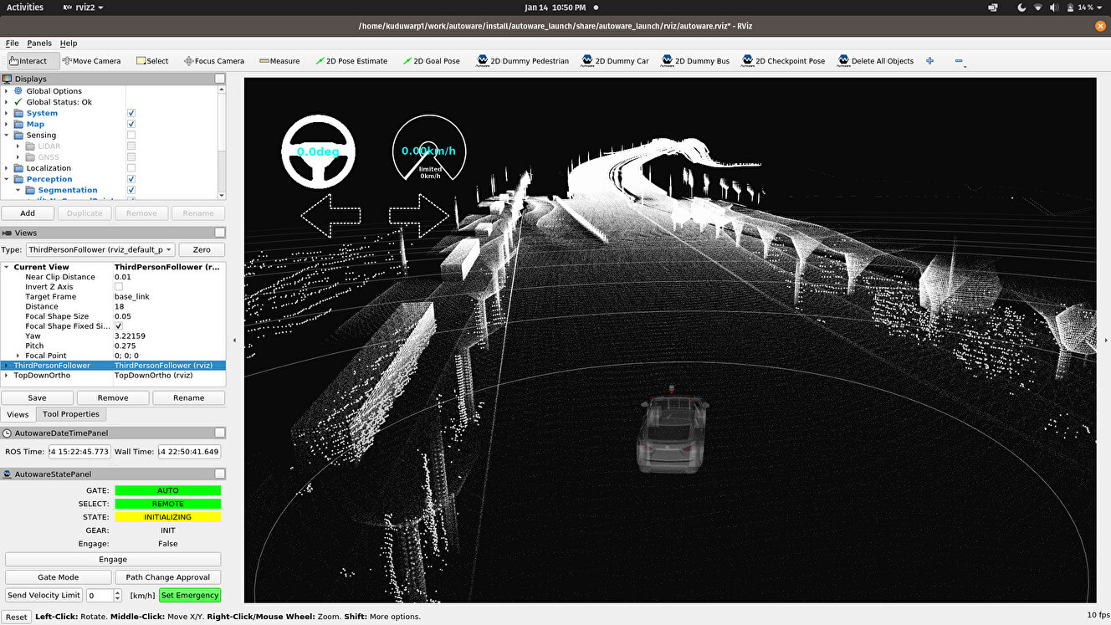Click the Engage button

[x=113, y=560]
